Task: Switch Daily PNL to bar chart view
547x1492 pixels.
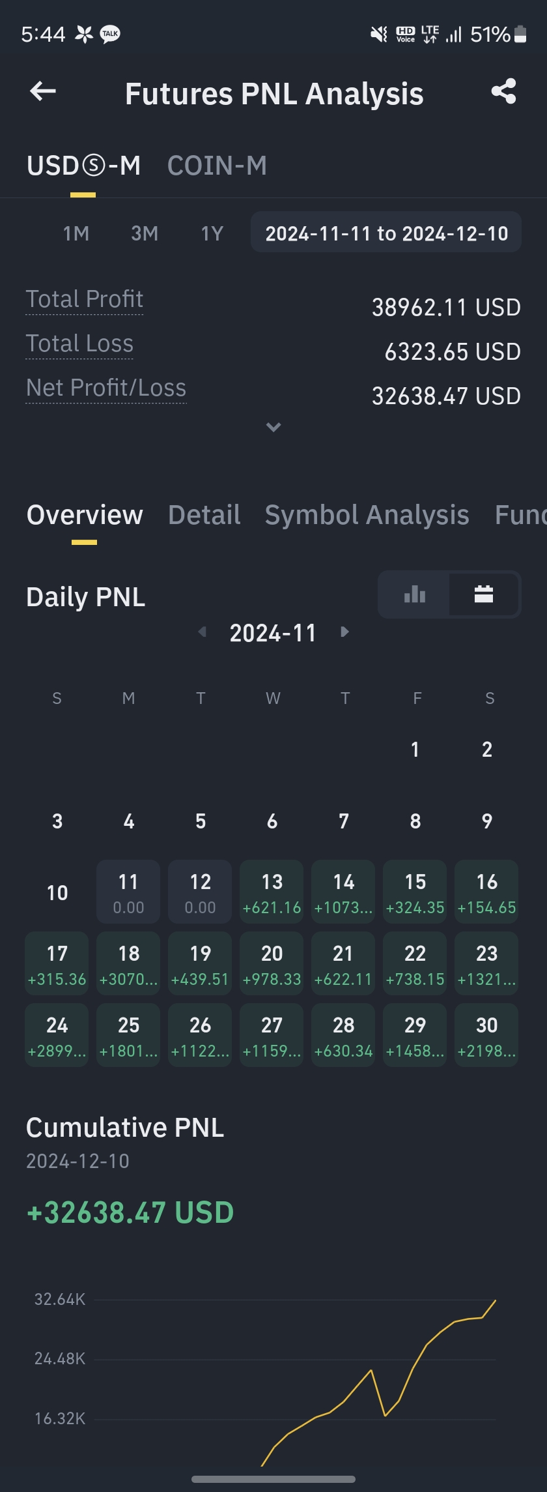Action: coord(414,594)
